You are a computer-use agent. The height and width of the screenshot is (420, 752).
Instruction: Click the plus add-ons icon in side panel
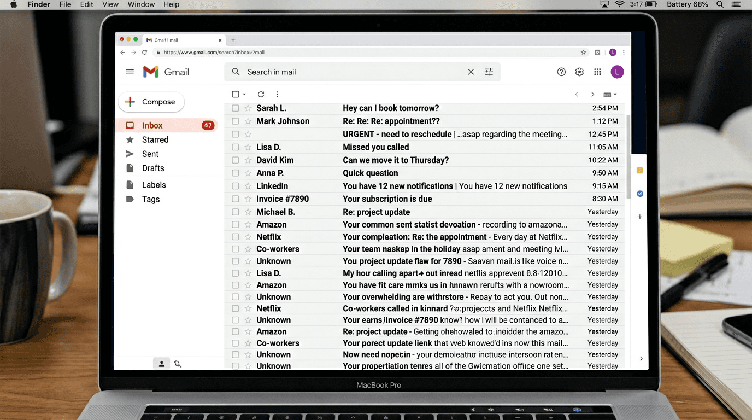pos(639,217)
